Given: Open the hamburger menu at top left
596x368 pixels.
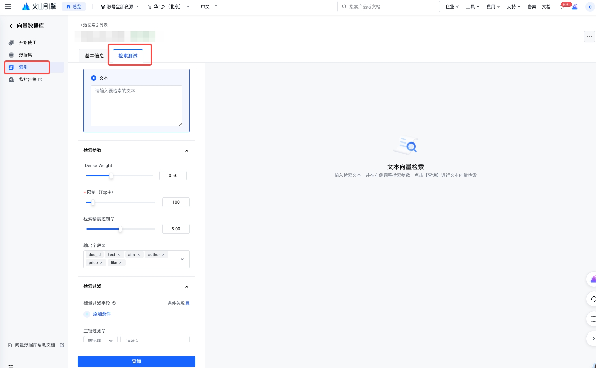Looking at the screenshot, I should pos(8,6).
